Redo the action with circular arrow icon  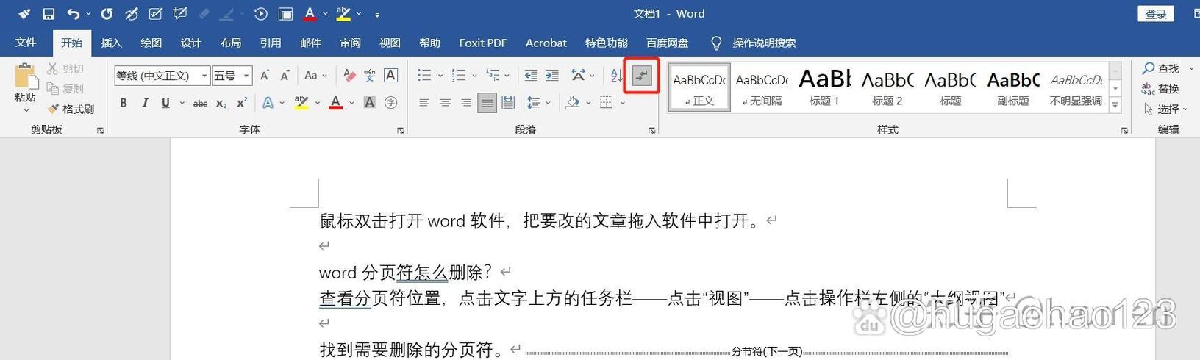(x=107, y=14)
